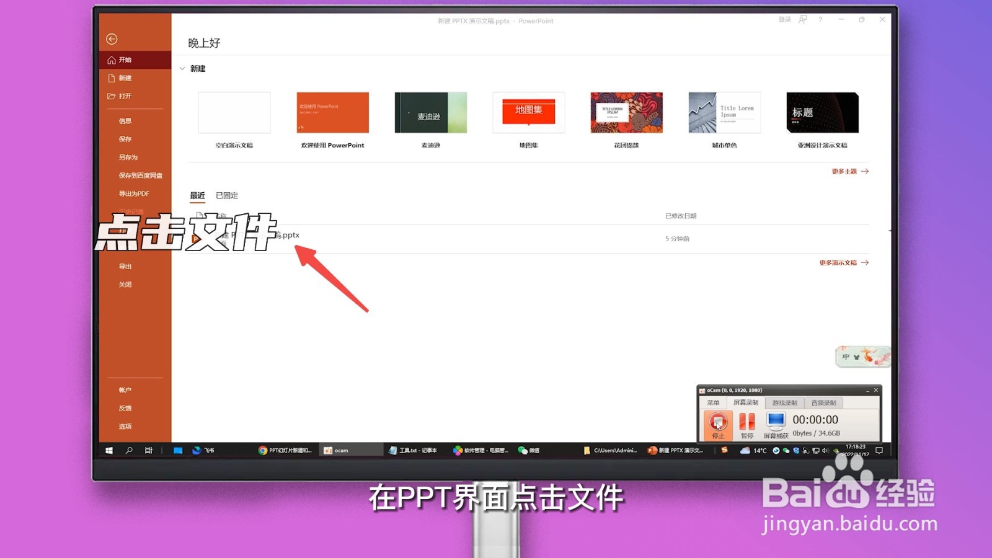Open 选项 in the sidebar
Screen dimensions: 992x558
pyautogui.click(x=125, y=426)
